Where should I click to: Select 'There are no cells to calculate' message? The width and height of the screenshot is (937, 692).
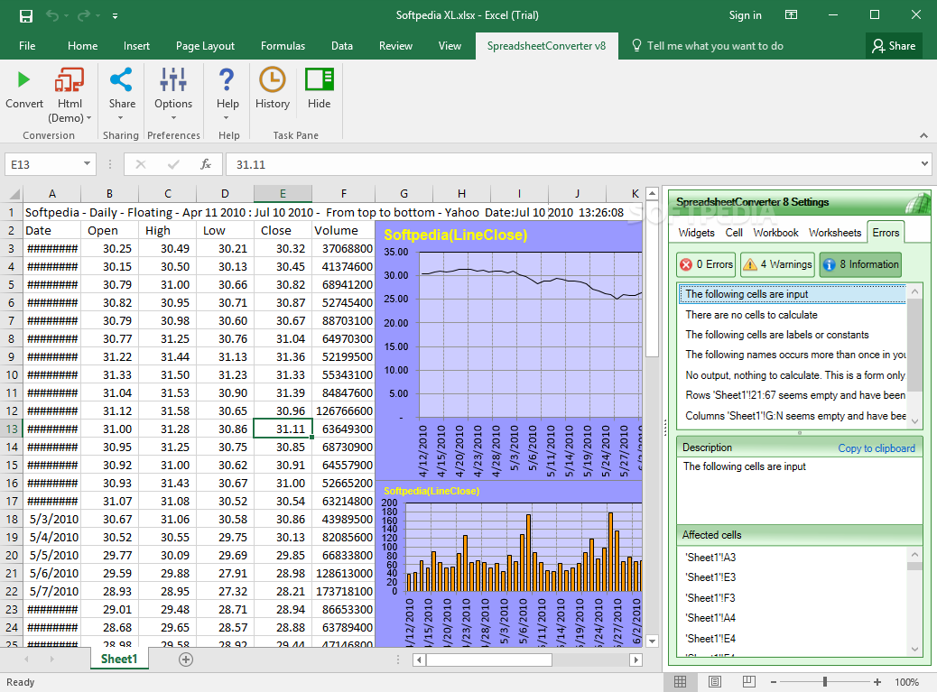click(751, 315)
